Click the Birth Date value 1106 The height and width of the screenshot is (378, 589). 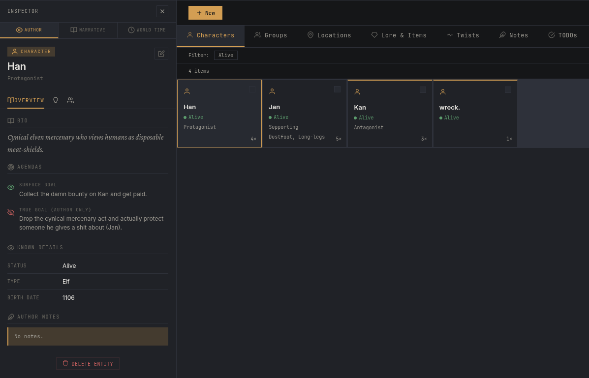(68, 298)
